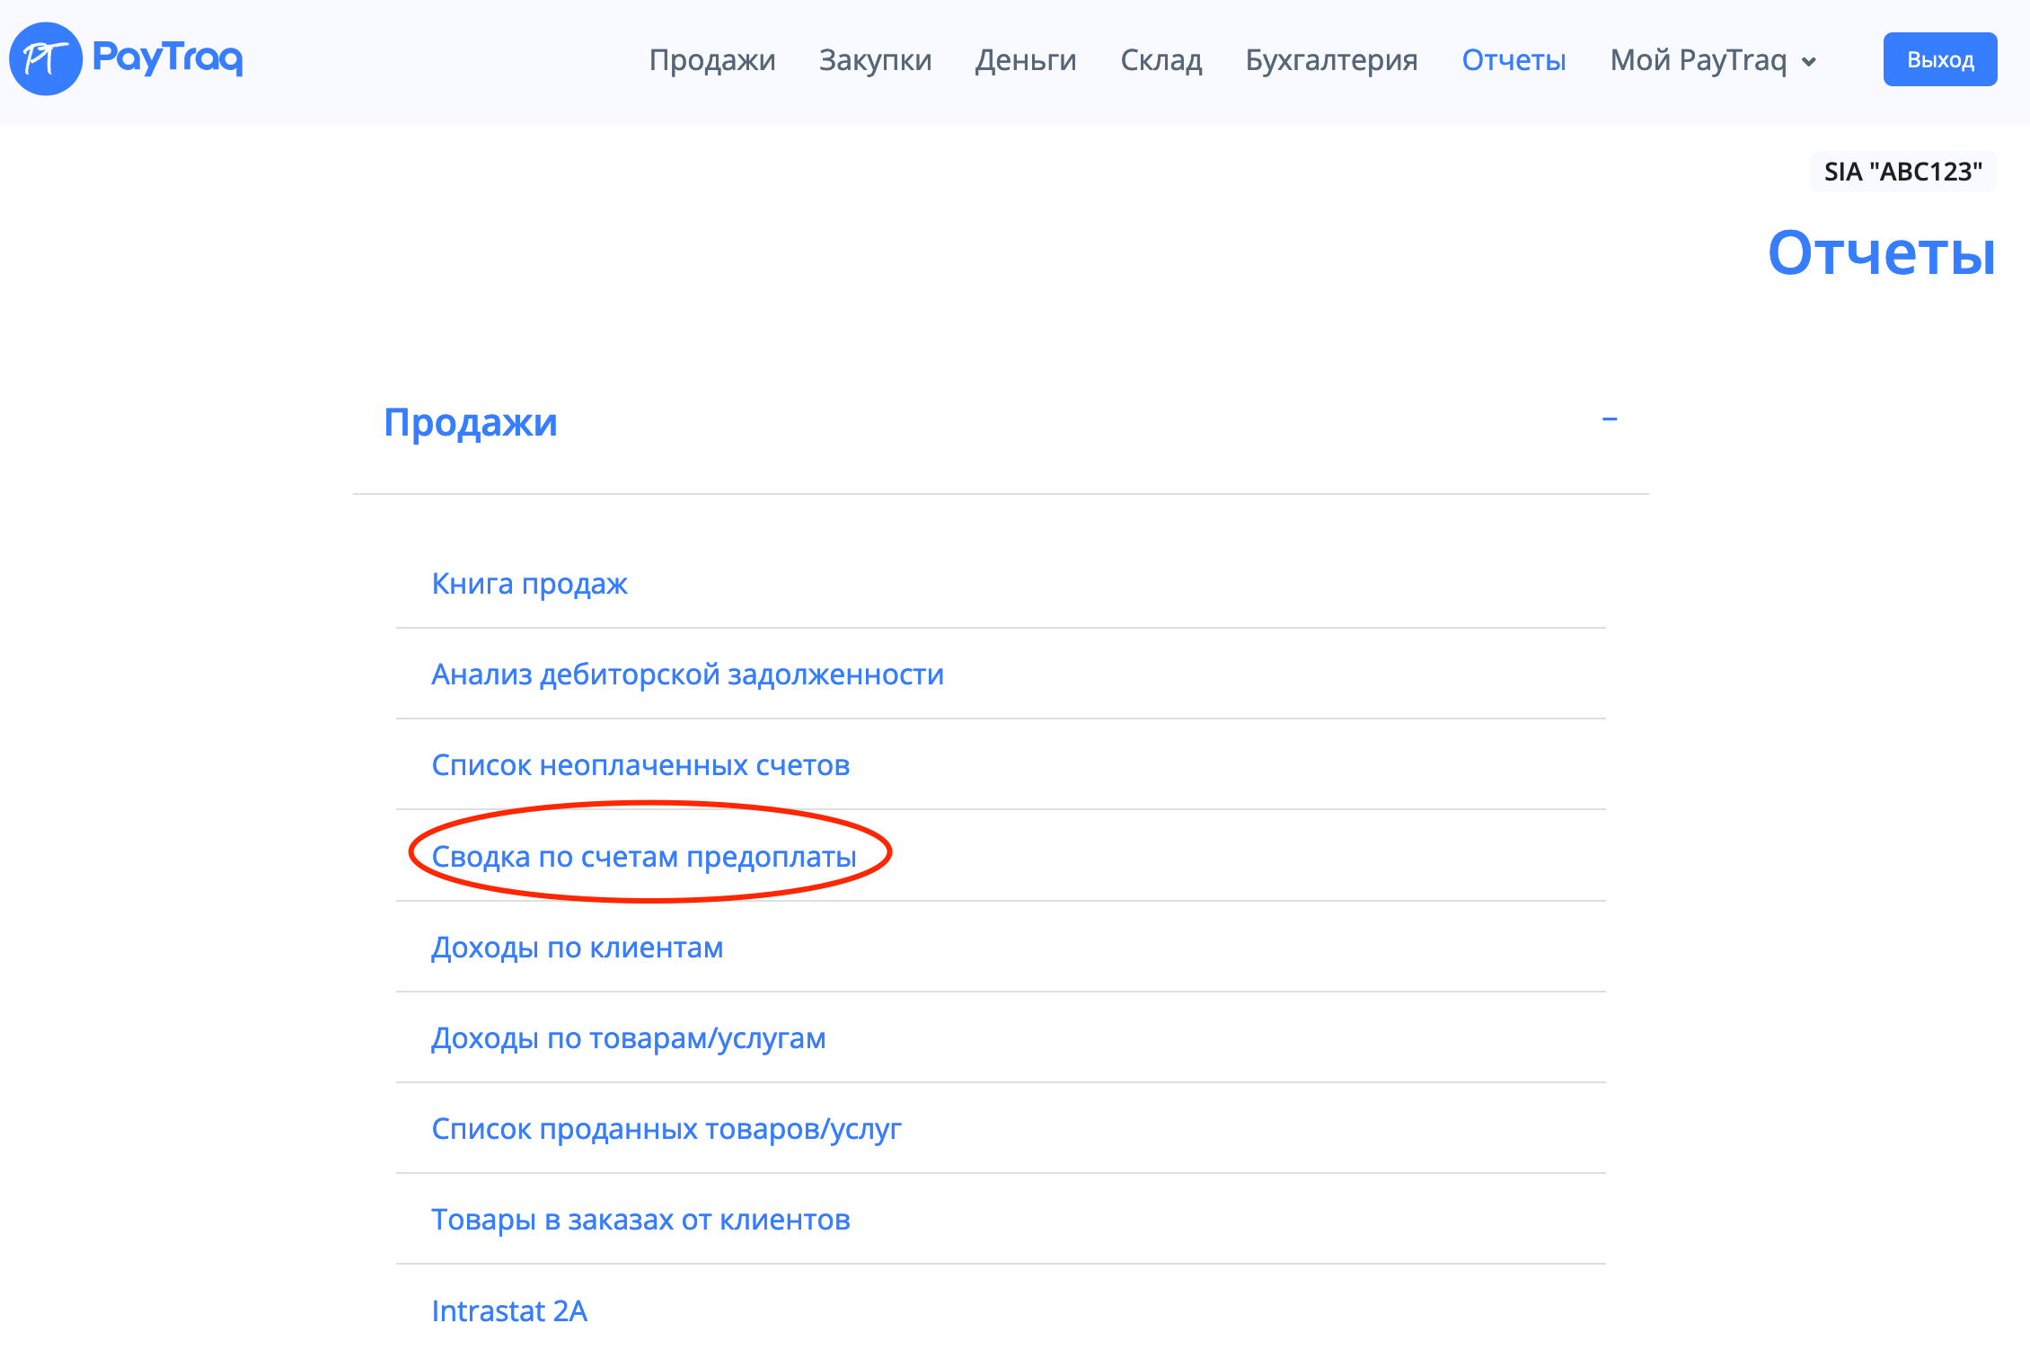Open Доходы по товарам/услугам report
Viewport: 2030px width, 1367px height.
[x=628, y=1038]
